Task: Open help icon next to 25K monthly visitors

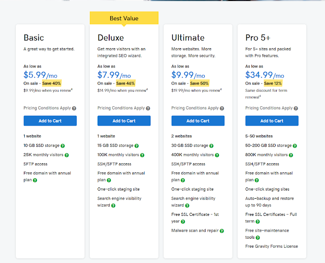Action: pos(67,155)
